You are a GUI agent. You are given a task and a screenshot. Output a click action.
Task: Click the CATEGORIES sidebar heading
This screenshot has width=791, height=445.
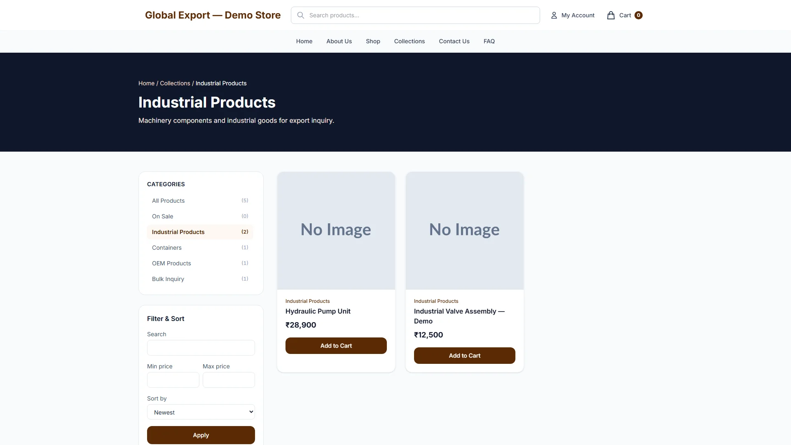[166, 184]
